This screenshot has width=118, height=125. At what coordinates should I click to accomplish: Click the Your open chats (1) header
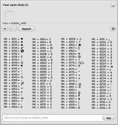coord(16,5)
